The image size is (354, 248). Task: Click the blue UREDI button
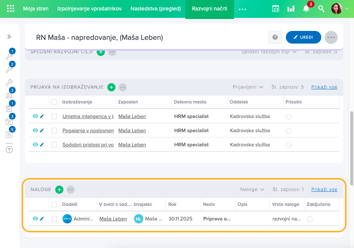303,37
